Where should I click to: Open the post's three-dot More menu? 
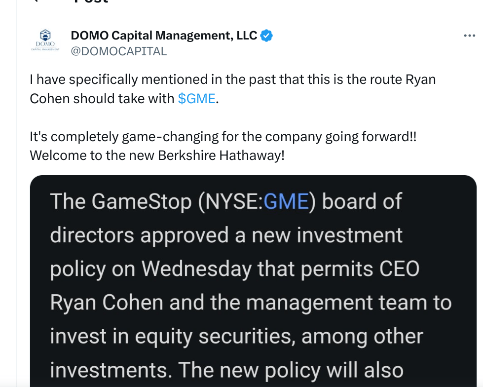coord(469,36)
